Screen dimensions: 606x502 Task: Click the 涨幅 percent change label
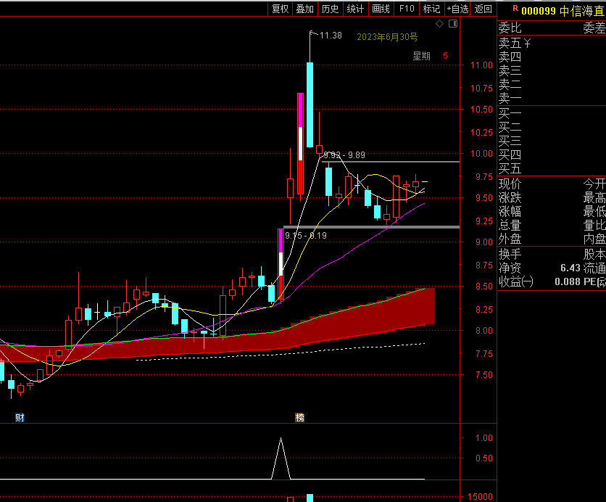pos(510,212)
